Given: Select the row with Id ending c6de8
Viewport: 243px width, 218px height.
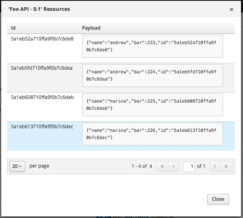Looking at the screenshot, I should tap(42, 39).
